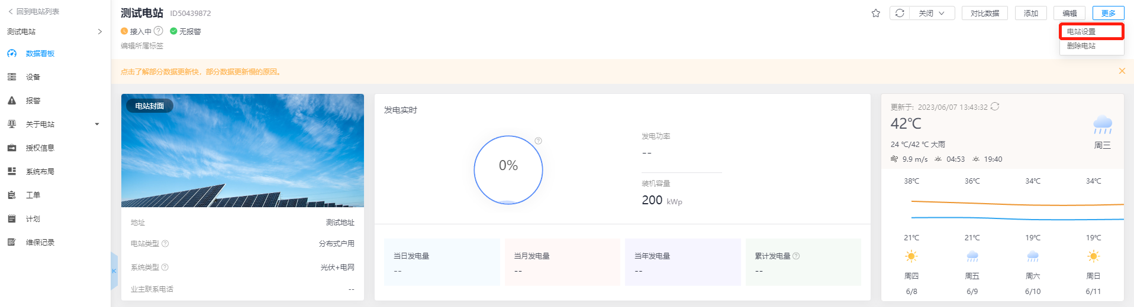Click the 编辑所属标签 link
This screenshot has height=307, width=1134.
(x=142, y=46)
